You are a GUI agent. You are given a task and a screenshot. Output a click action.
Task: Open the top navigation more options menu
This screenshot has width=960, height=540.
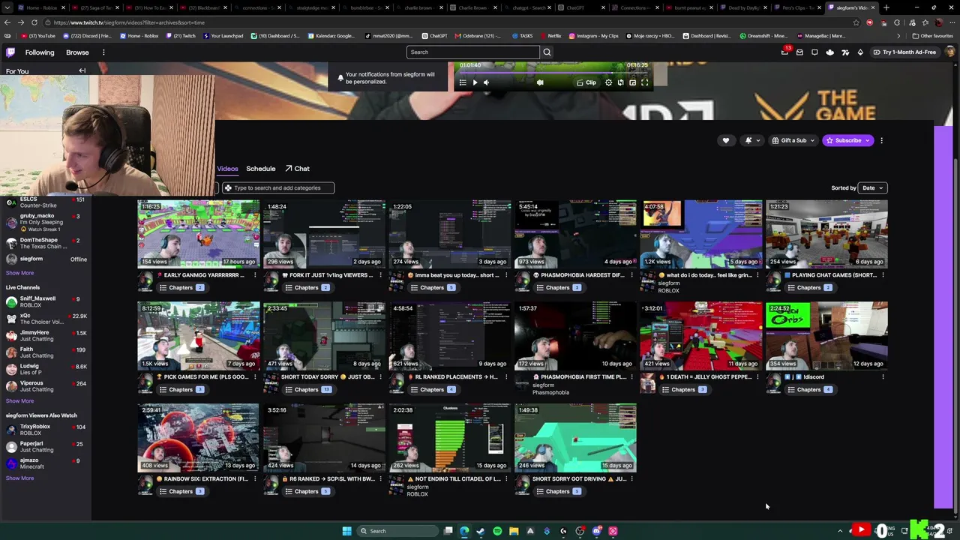[103, 52]
